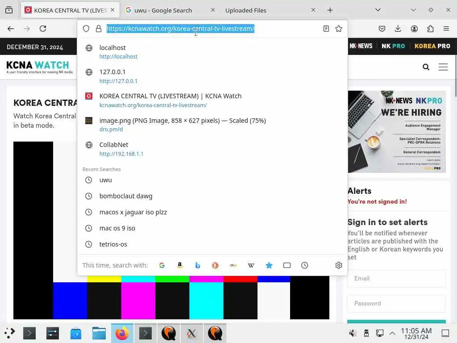This screenshot has width=457, height=343.
Task: Switch to KOREA CENTRAL TV tab
Action: [70, 10]
